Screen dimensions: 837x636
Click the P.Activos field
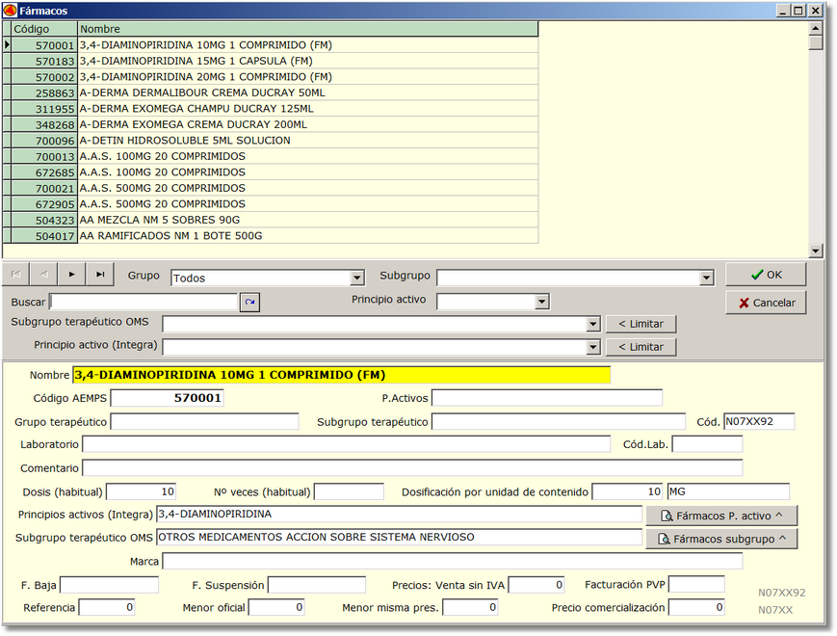click(x=547, y=398)
